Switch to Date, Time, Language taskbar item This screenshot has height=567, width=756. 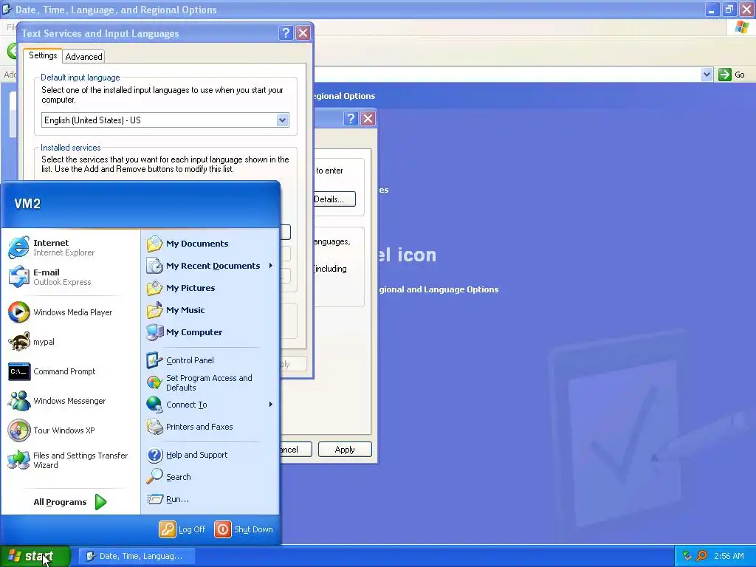[137, 556]
